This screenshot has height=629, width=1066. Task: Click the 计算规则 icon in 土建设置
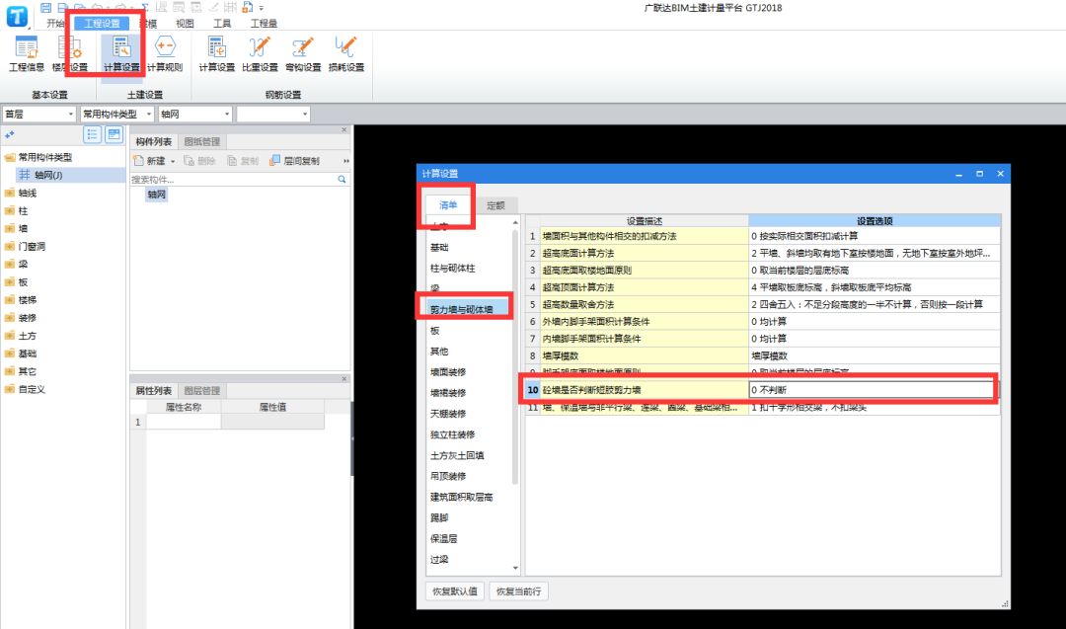point(165,54)
